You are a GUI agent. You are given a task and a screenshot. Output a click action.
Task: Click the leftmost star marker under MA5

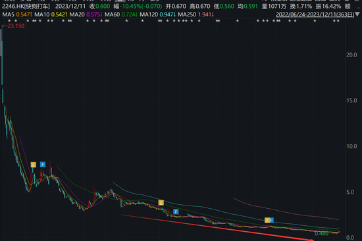[x=9, y=21]
